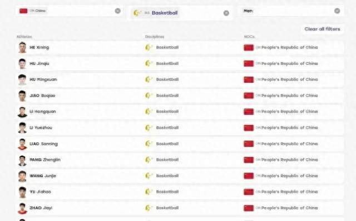Click China flag in LI Hongquan row

249,112
